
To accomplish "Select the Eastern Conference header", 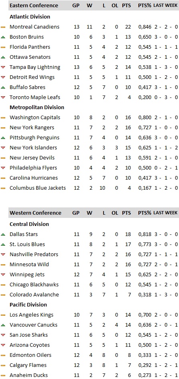I will coord(34,5).
